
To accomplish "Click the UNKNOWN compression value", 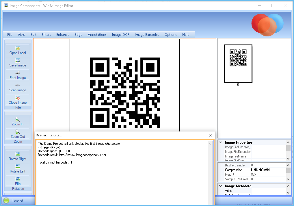I will [x=260, y=170].
